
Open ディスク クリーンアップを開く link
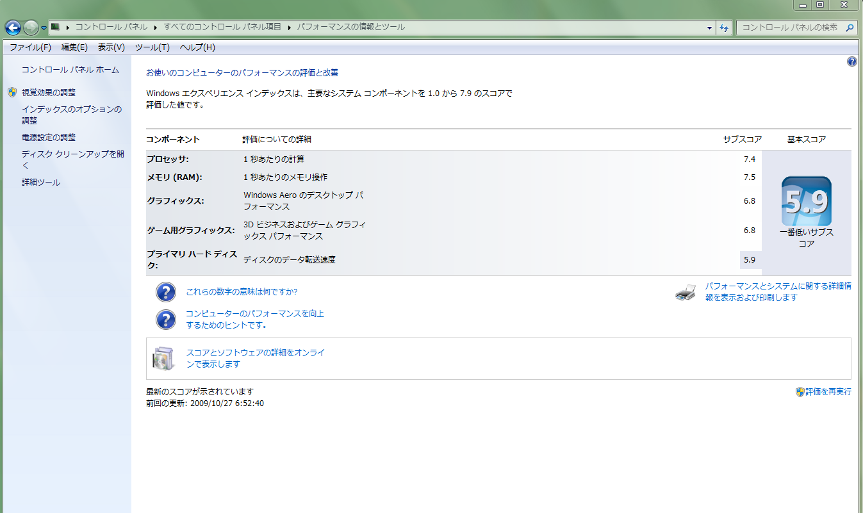72,159
